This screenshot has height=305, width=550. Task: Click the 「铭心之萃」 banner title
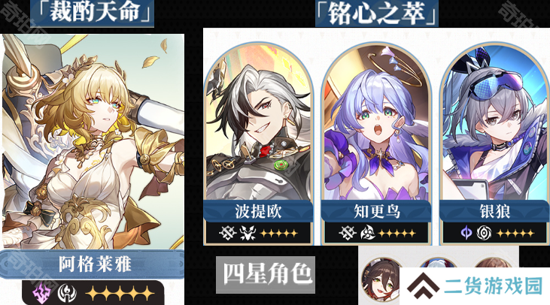[x=376, y=14]
